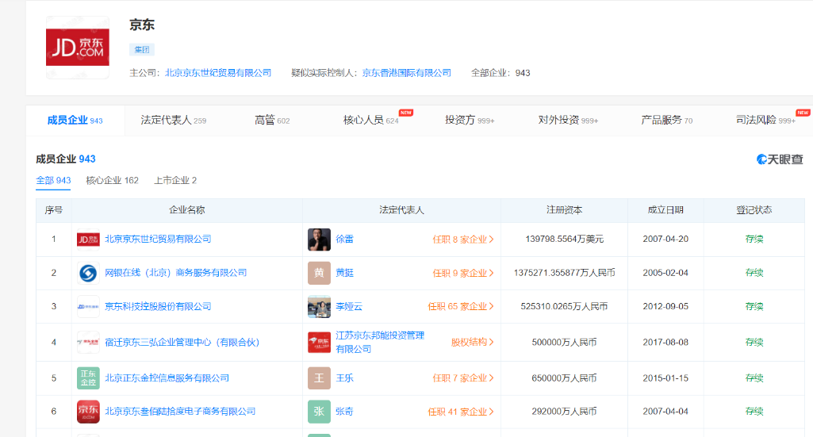Viewport: 813px width, 437px height.
Task: Expand 任职 8 家企业 for 徐雷
Action: tap(463, 240)
